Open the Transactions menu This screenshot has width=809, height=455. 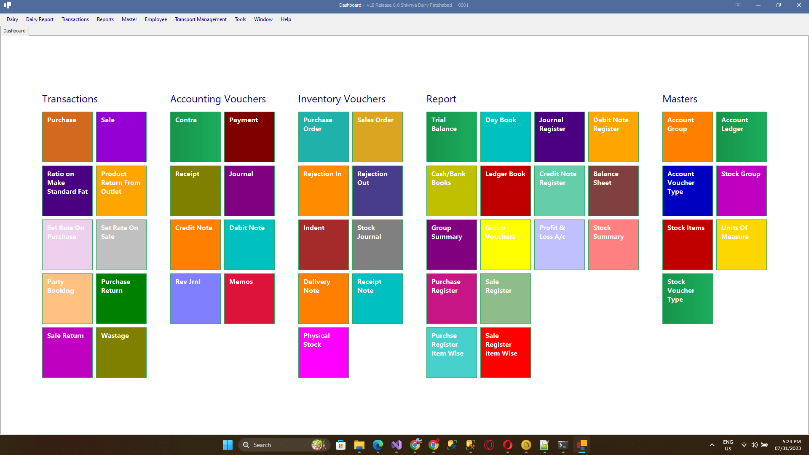click(75, 19)
